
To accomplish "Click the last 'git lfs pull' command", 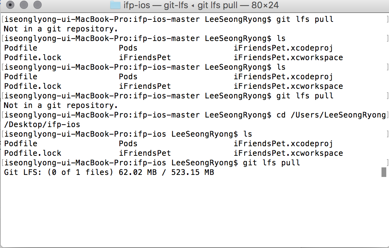I will coord(271,163).
